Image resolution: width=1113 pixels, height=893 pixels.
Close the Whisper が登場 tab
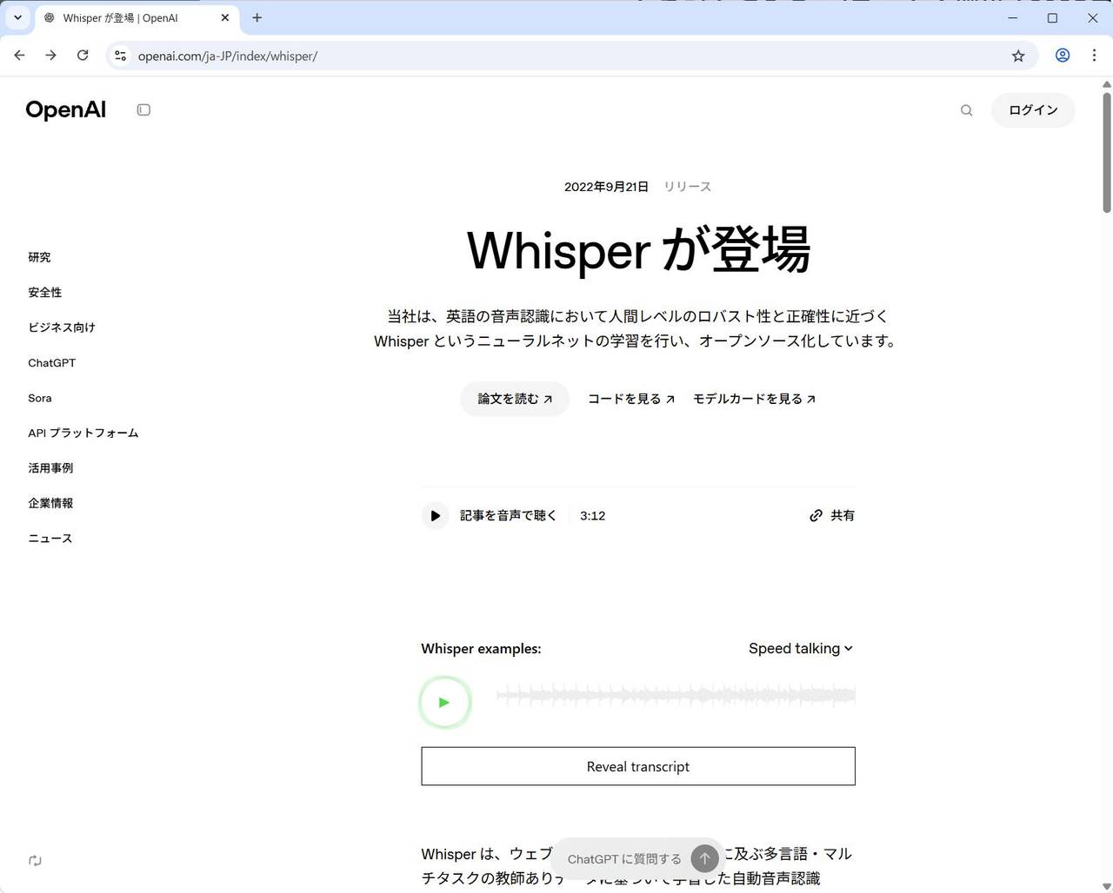tap(225, 17)
